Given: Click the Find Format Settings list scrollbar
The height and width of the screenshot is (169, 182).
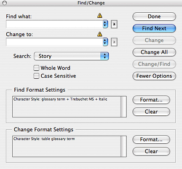Looking at the screenshot, I should pos(123,106).
